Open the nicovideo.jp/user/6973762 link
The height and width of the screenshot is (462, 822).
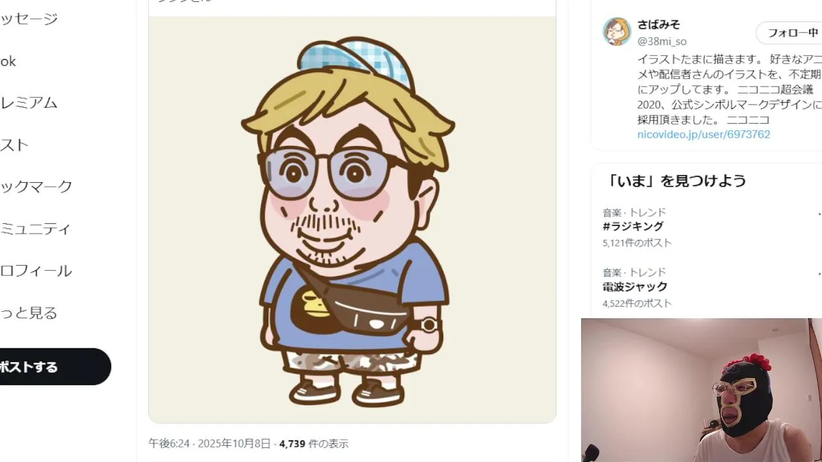click(703, 134)
